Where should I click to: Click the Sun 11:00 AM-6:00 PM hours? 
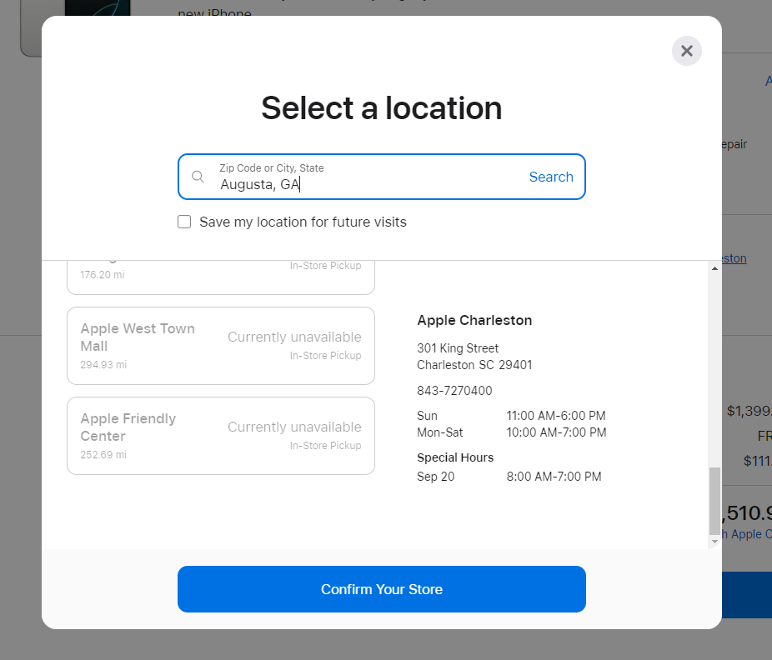(x=511, y=416)
